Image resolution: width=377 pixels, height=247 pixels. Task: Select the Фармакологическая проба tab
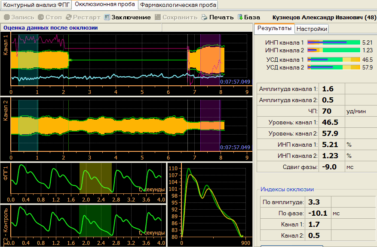point(178,5)
